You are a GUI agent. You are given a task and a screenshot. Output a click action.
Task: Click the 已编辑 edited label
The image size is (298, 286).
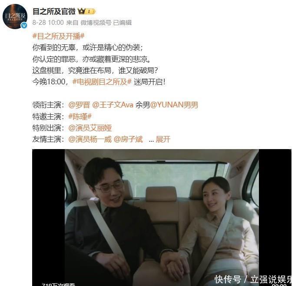pos(123,23)
